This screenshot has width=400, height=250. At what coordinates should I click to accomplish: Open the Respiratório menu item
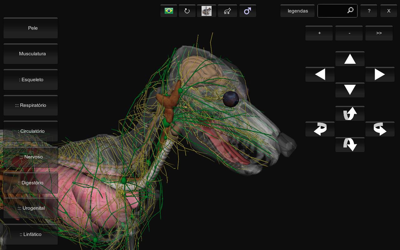point(30,105)
